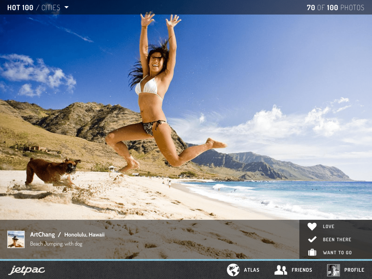Select the HOT 100 heading
The width and height of the screenshot is (372, 279).
[20, 8]
